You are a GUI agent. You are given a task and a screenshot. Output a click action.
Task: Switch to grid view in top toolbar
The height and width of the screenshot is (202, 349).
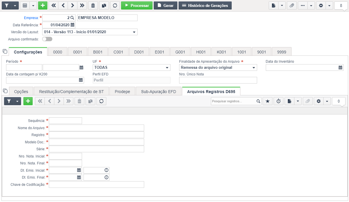pos(25,5)
